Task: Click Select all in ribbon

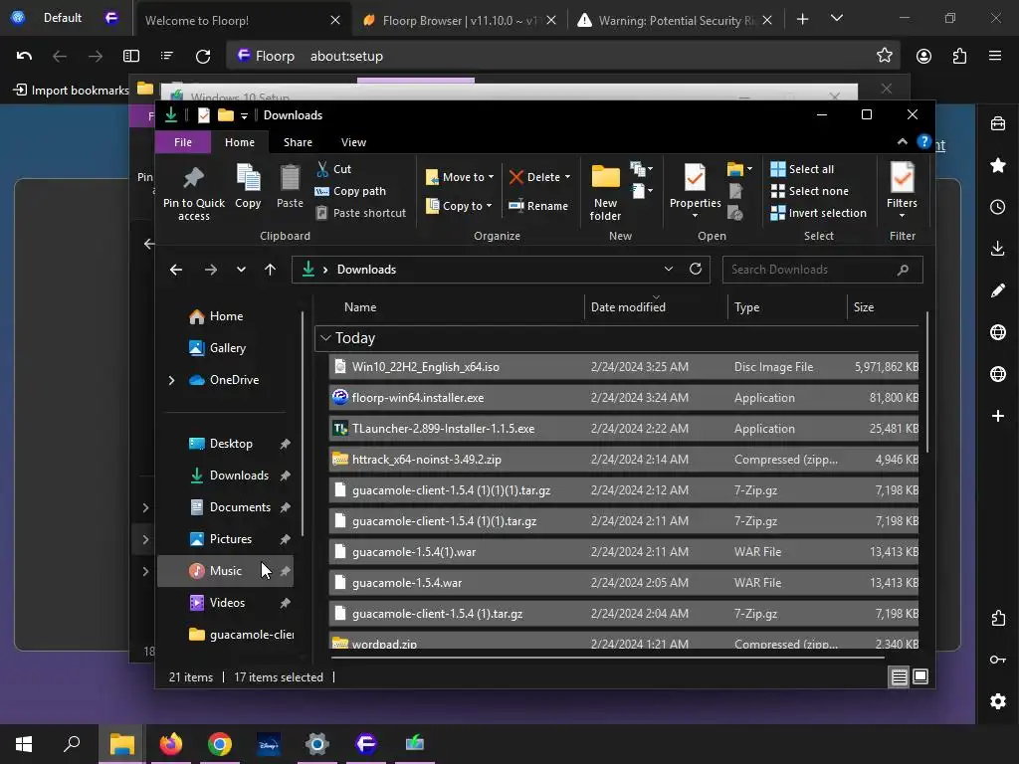Action: tap(802, 169)
